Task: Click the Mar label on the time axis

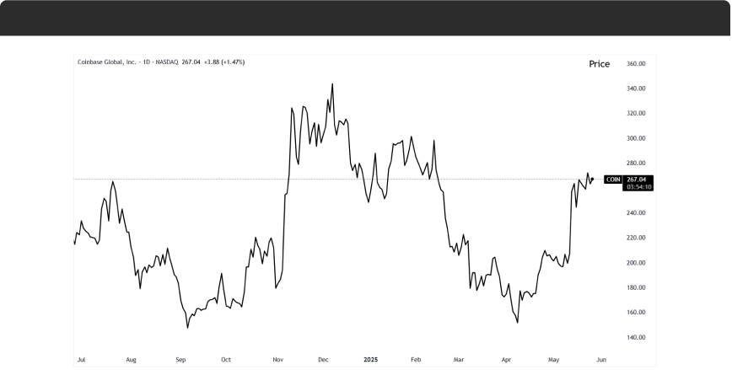Action: (x=458, y=359)
